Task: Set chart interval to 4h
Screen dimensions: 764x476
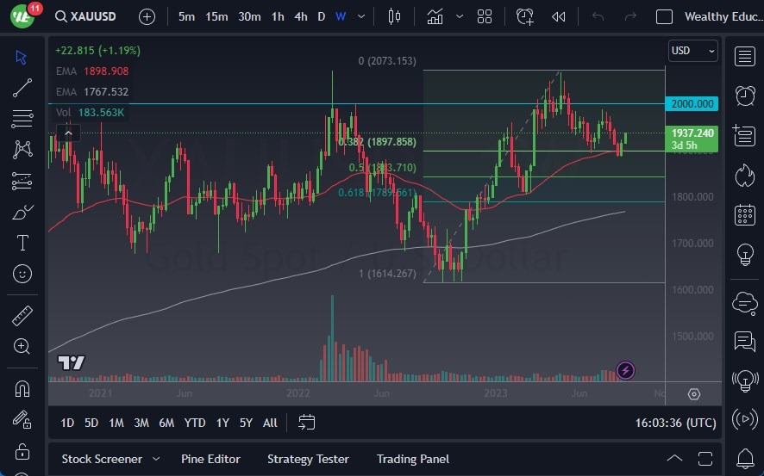Action: point(301,16)
